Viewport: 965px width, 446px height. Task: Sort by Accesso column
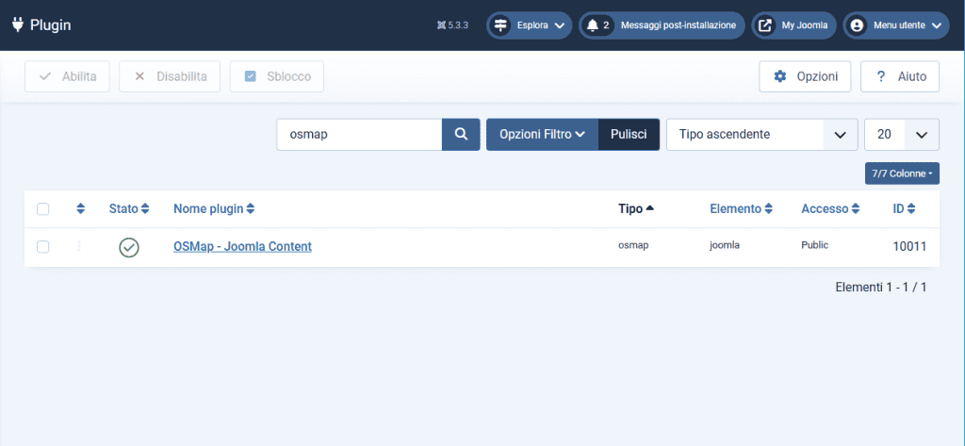(830, 208)
